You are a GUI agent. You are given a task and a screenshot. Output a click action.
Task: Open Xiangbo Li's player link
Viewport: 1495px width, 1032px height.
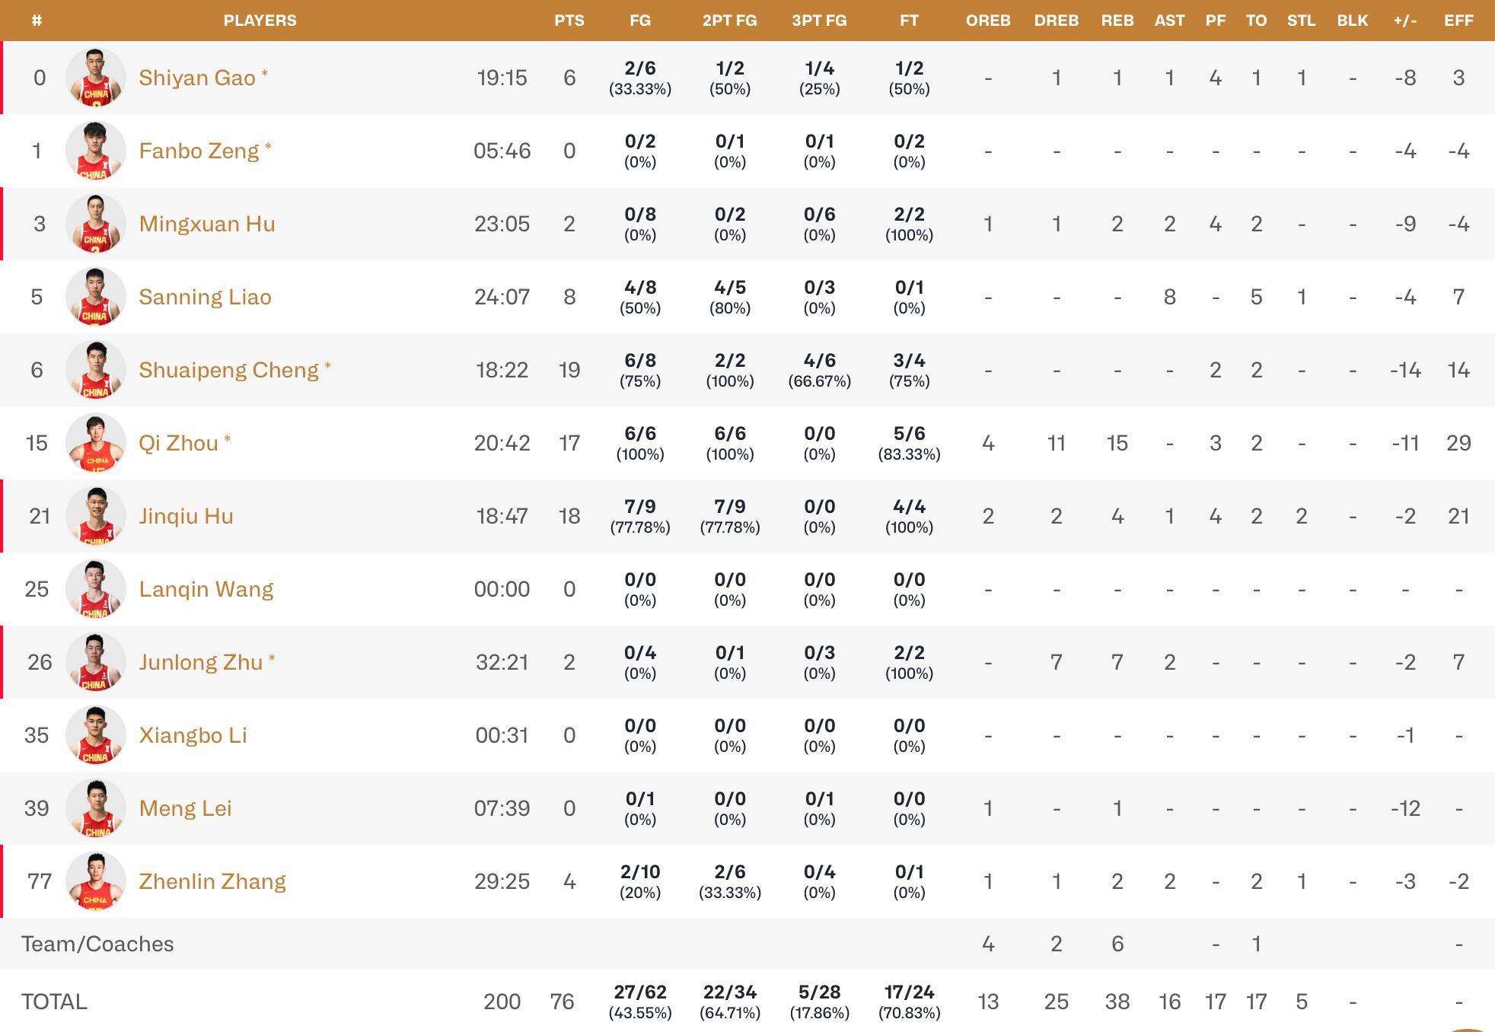click(x=193, y=735)
